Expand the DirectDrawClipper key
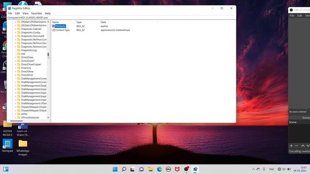 point(15,64)
